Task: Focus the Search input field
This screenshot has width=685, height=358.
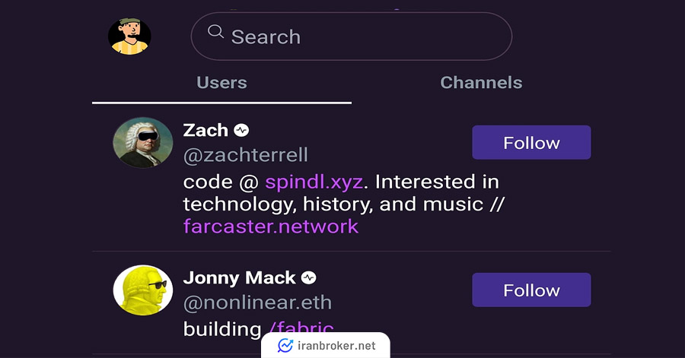Action: [x=351, y=36]
